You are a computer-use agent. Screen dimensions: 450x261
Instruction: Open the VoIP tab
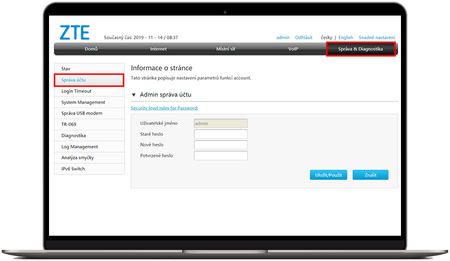[293, 49]
